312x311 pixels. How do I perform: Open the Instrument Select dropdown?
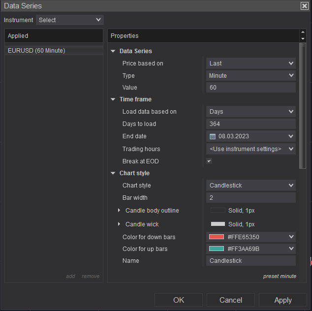pos(70,20)
